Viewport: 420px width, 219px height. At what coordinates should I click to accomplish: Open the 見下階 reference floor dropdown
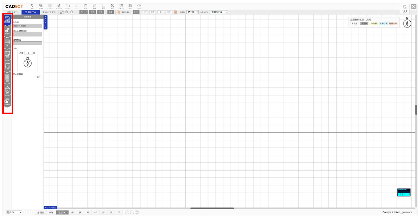click(x=192, y=12)
